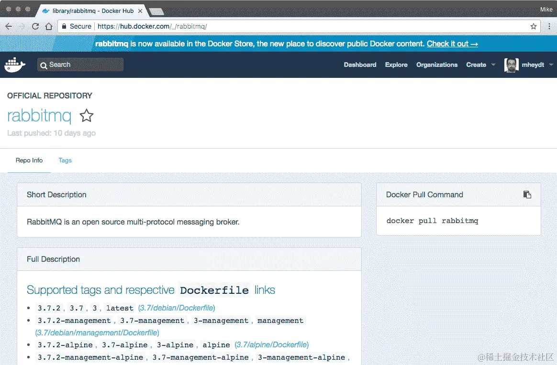Close the library/rabbitmq browser tab

[x=140, y=11]
